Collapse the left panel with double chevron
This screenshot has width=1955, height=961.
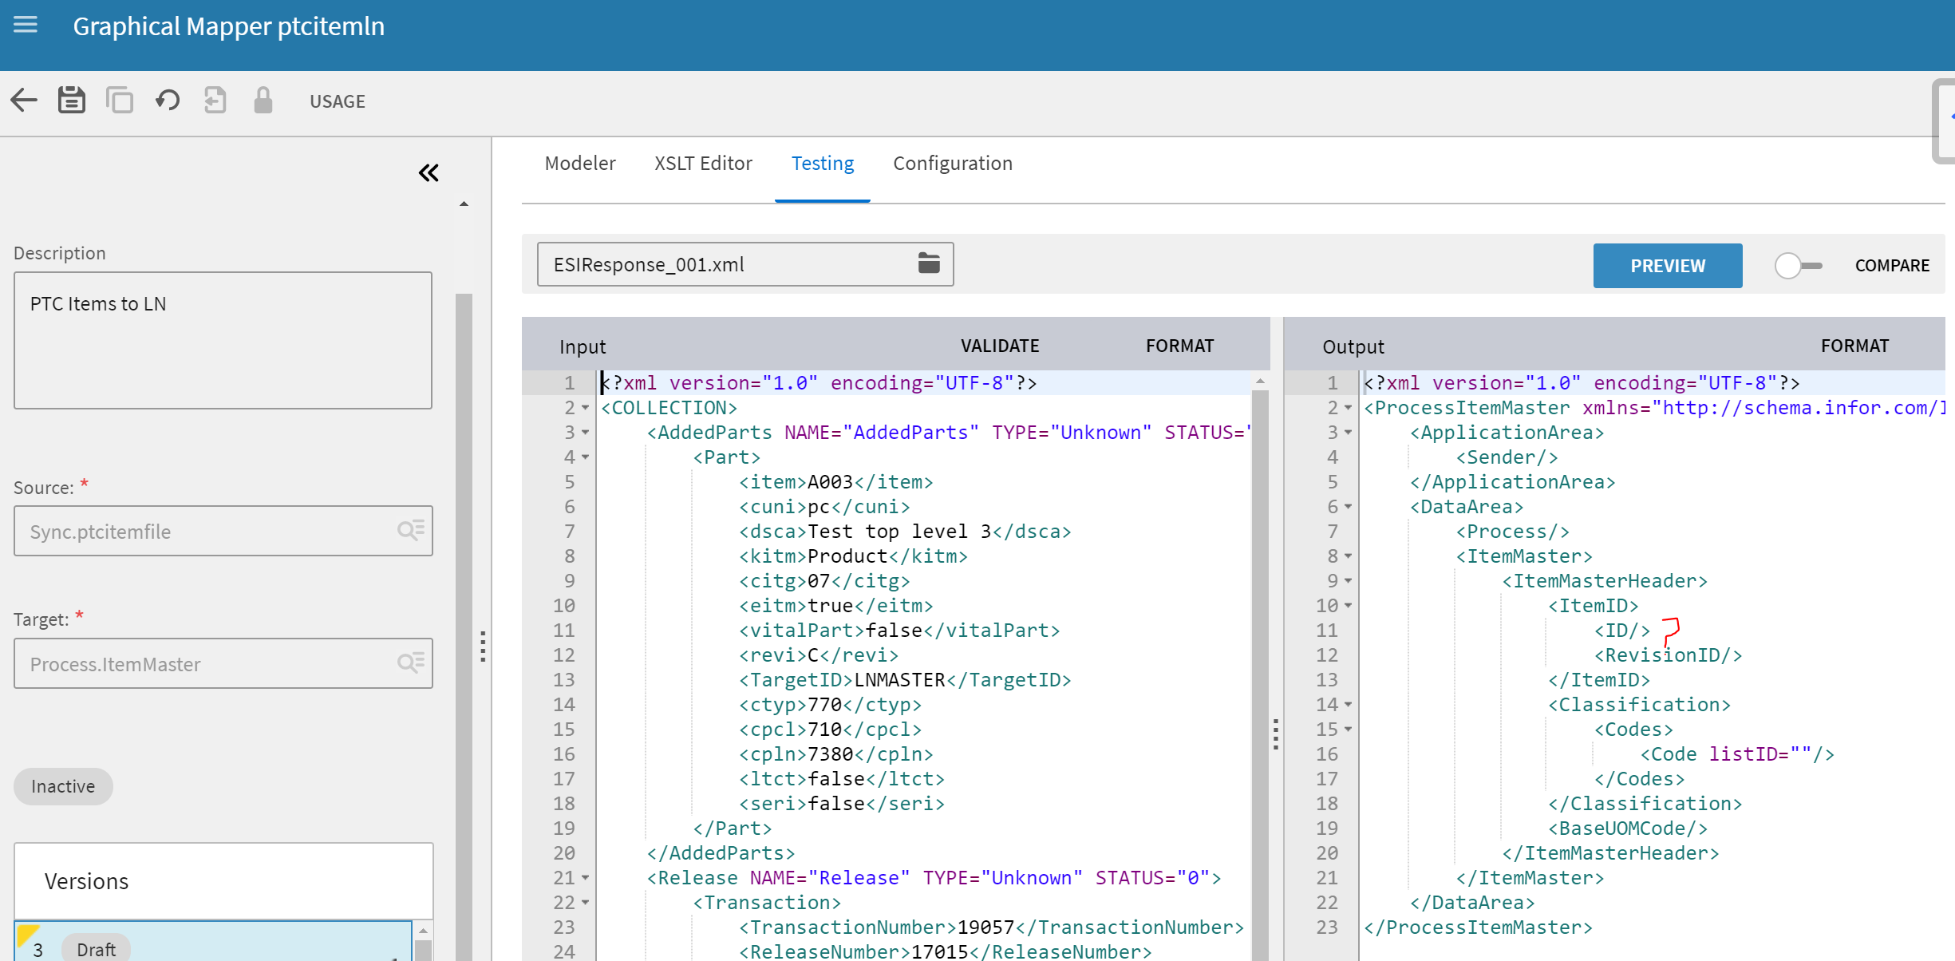click(429, 172)
